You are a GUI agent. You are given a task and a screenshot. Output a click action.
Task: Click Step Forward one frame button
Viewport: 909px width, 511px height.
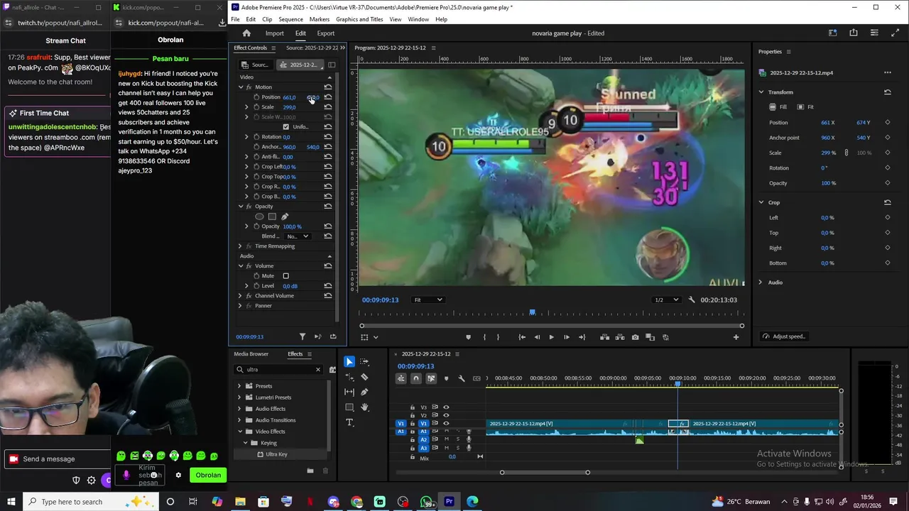(566, 337)
